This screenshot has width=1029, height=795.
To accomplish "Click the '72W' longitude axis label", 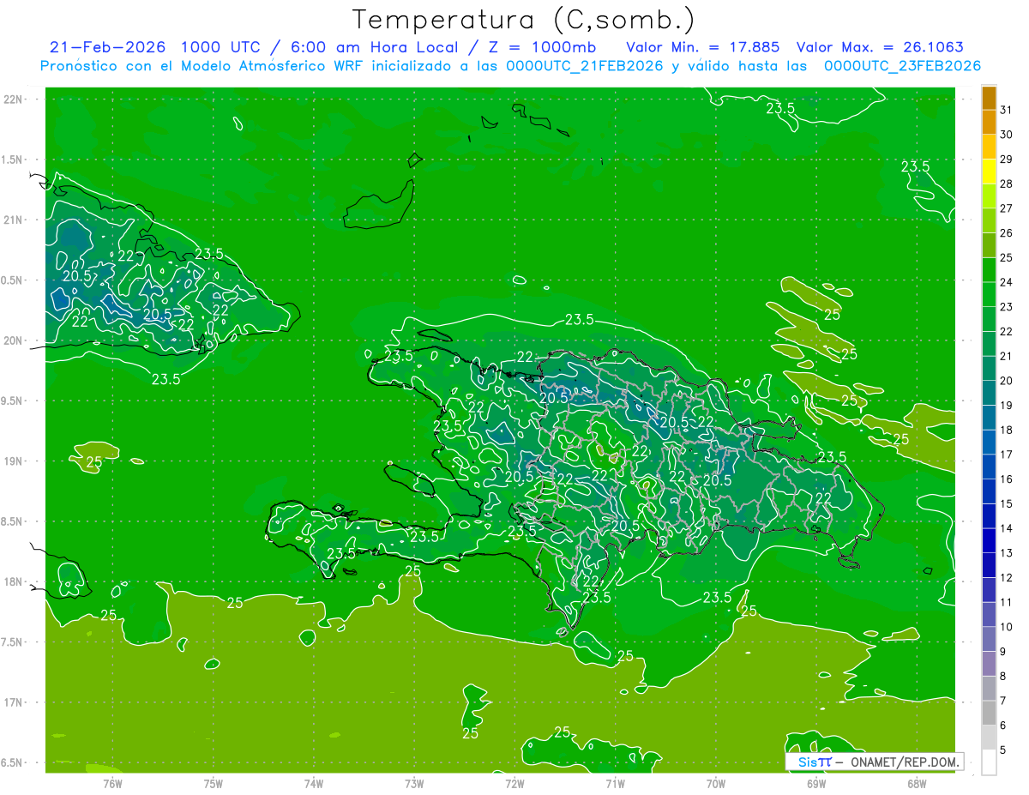I will (x=514, y=783).
